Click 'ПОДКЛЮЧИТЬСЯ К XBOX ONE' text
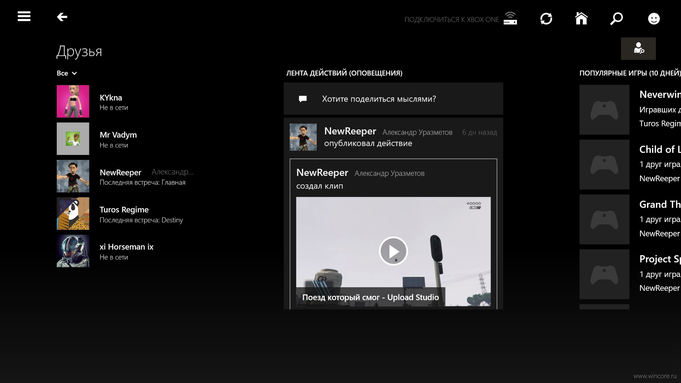Screen dimensions: 681x383 pyautogui.click(x=452, y=20)
